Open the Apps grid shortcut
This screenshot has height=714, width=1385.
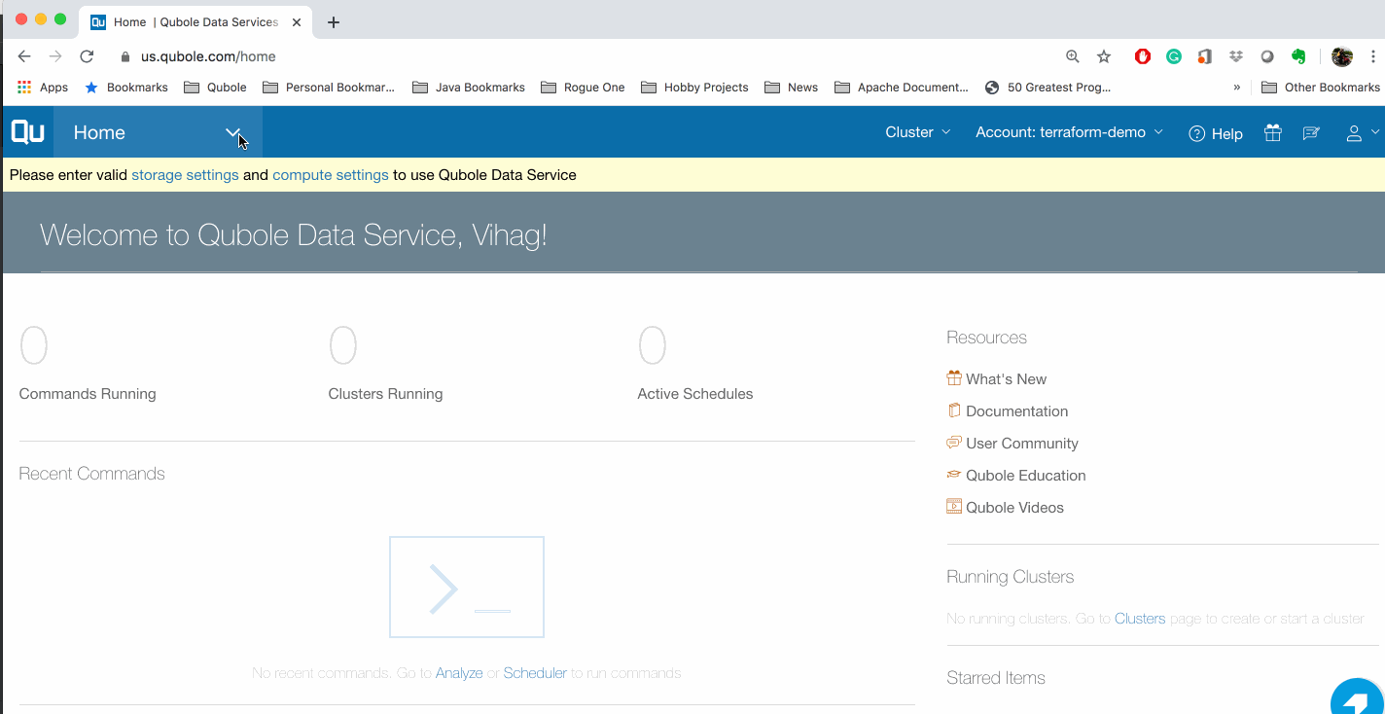click(x=42, y=88)
